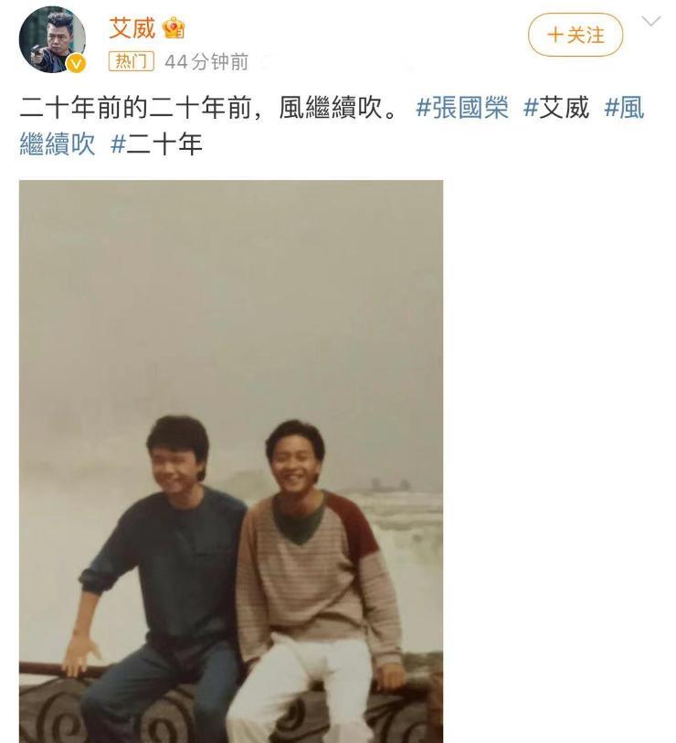Follow the user with +关注 button
The width and height of the screenshot is (676, 743).
click(576, 35)
